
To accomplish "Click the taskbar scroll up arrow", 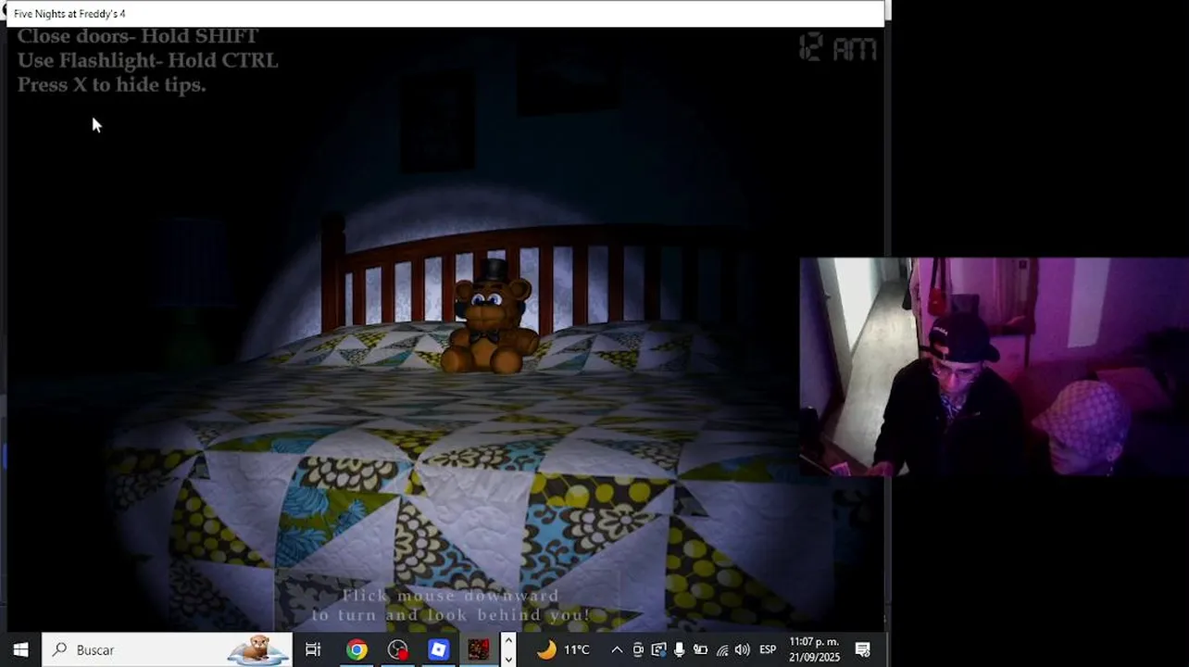I will (508, 641).
